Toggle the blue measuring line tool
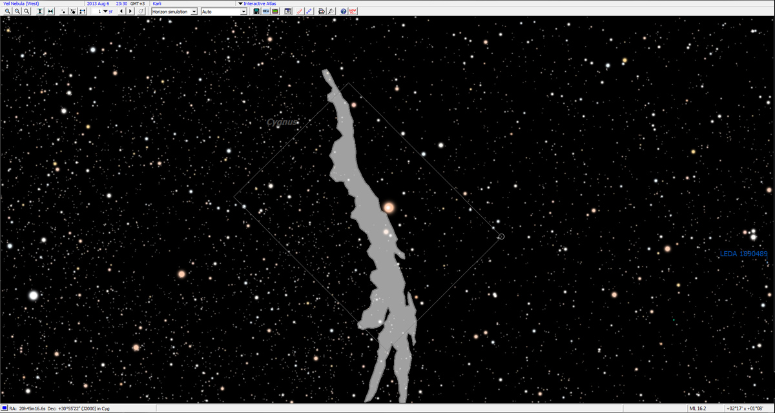 [x=309, y=12]
